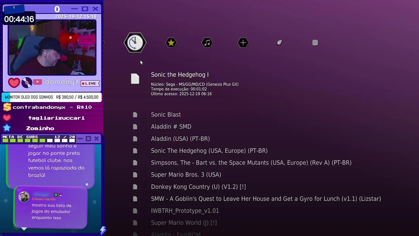Click chat user avatar on latest message
Image resolution: width=419 pixels, height=236 pixels.
tap(24, 197)
